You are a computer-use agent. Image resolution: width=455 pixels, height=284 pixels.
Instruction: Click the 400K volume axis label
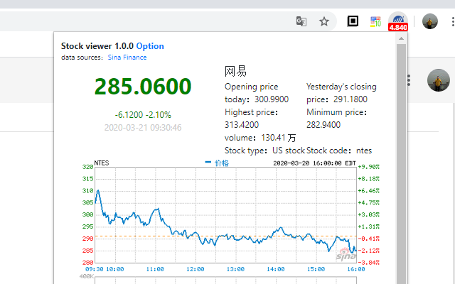coord(86,276)
